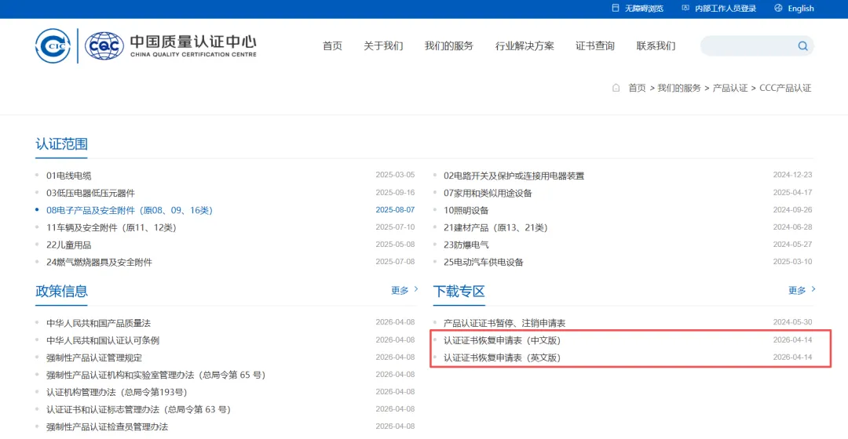Expand 更多 under 政策信息
The width and height of the screenshot is (848, 439).
point(404,291)
